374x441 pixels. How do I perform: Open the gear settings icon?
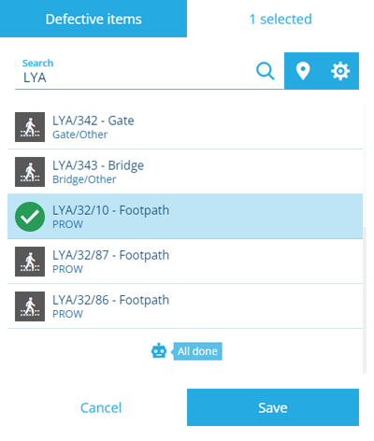click(x=340, y=71)
